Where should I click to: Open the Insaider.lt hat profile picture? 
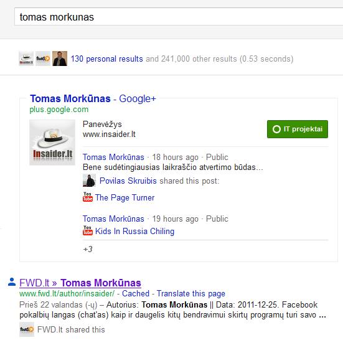coord(52,142)
